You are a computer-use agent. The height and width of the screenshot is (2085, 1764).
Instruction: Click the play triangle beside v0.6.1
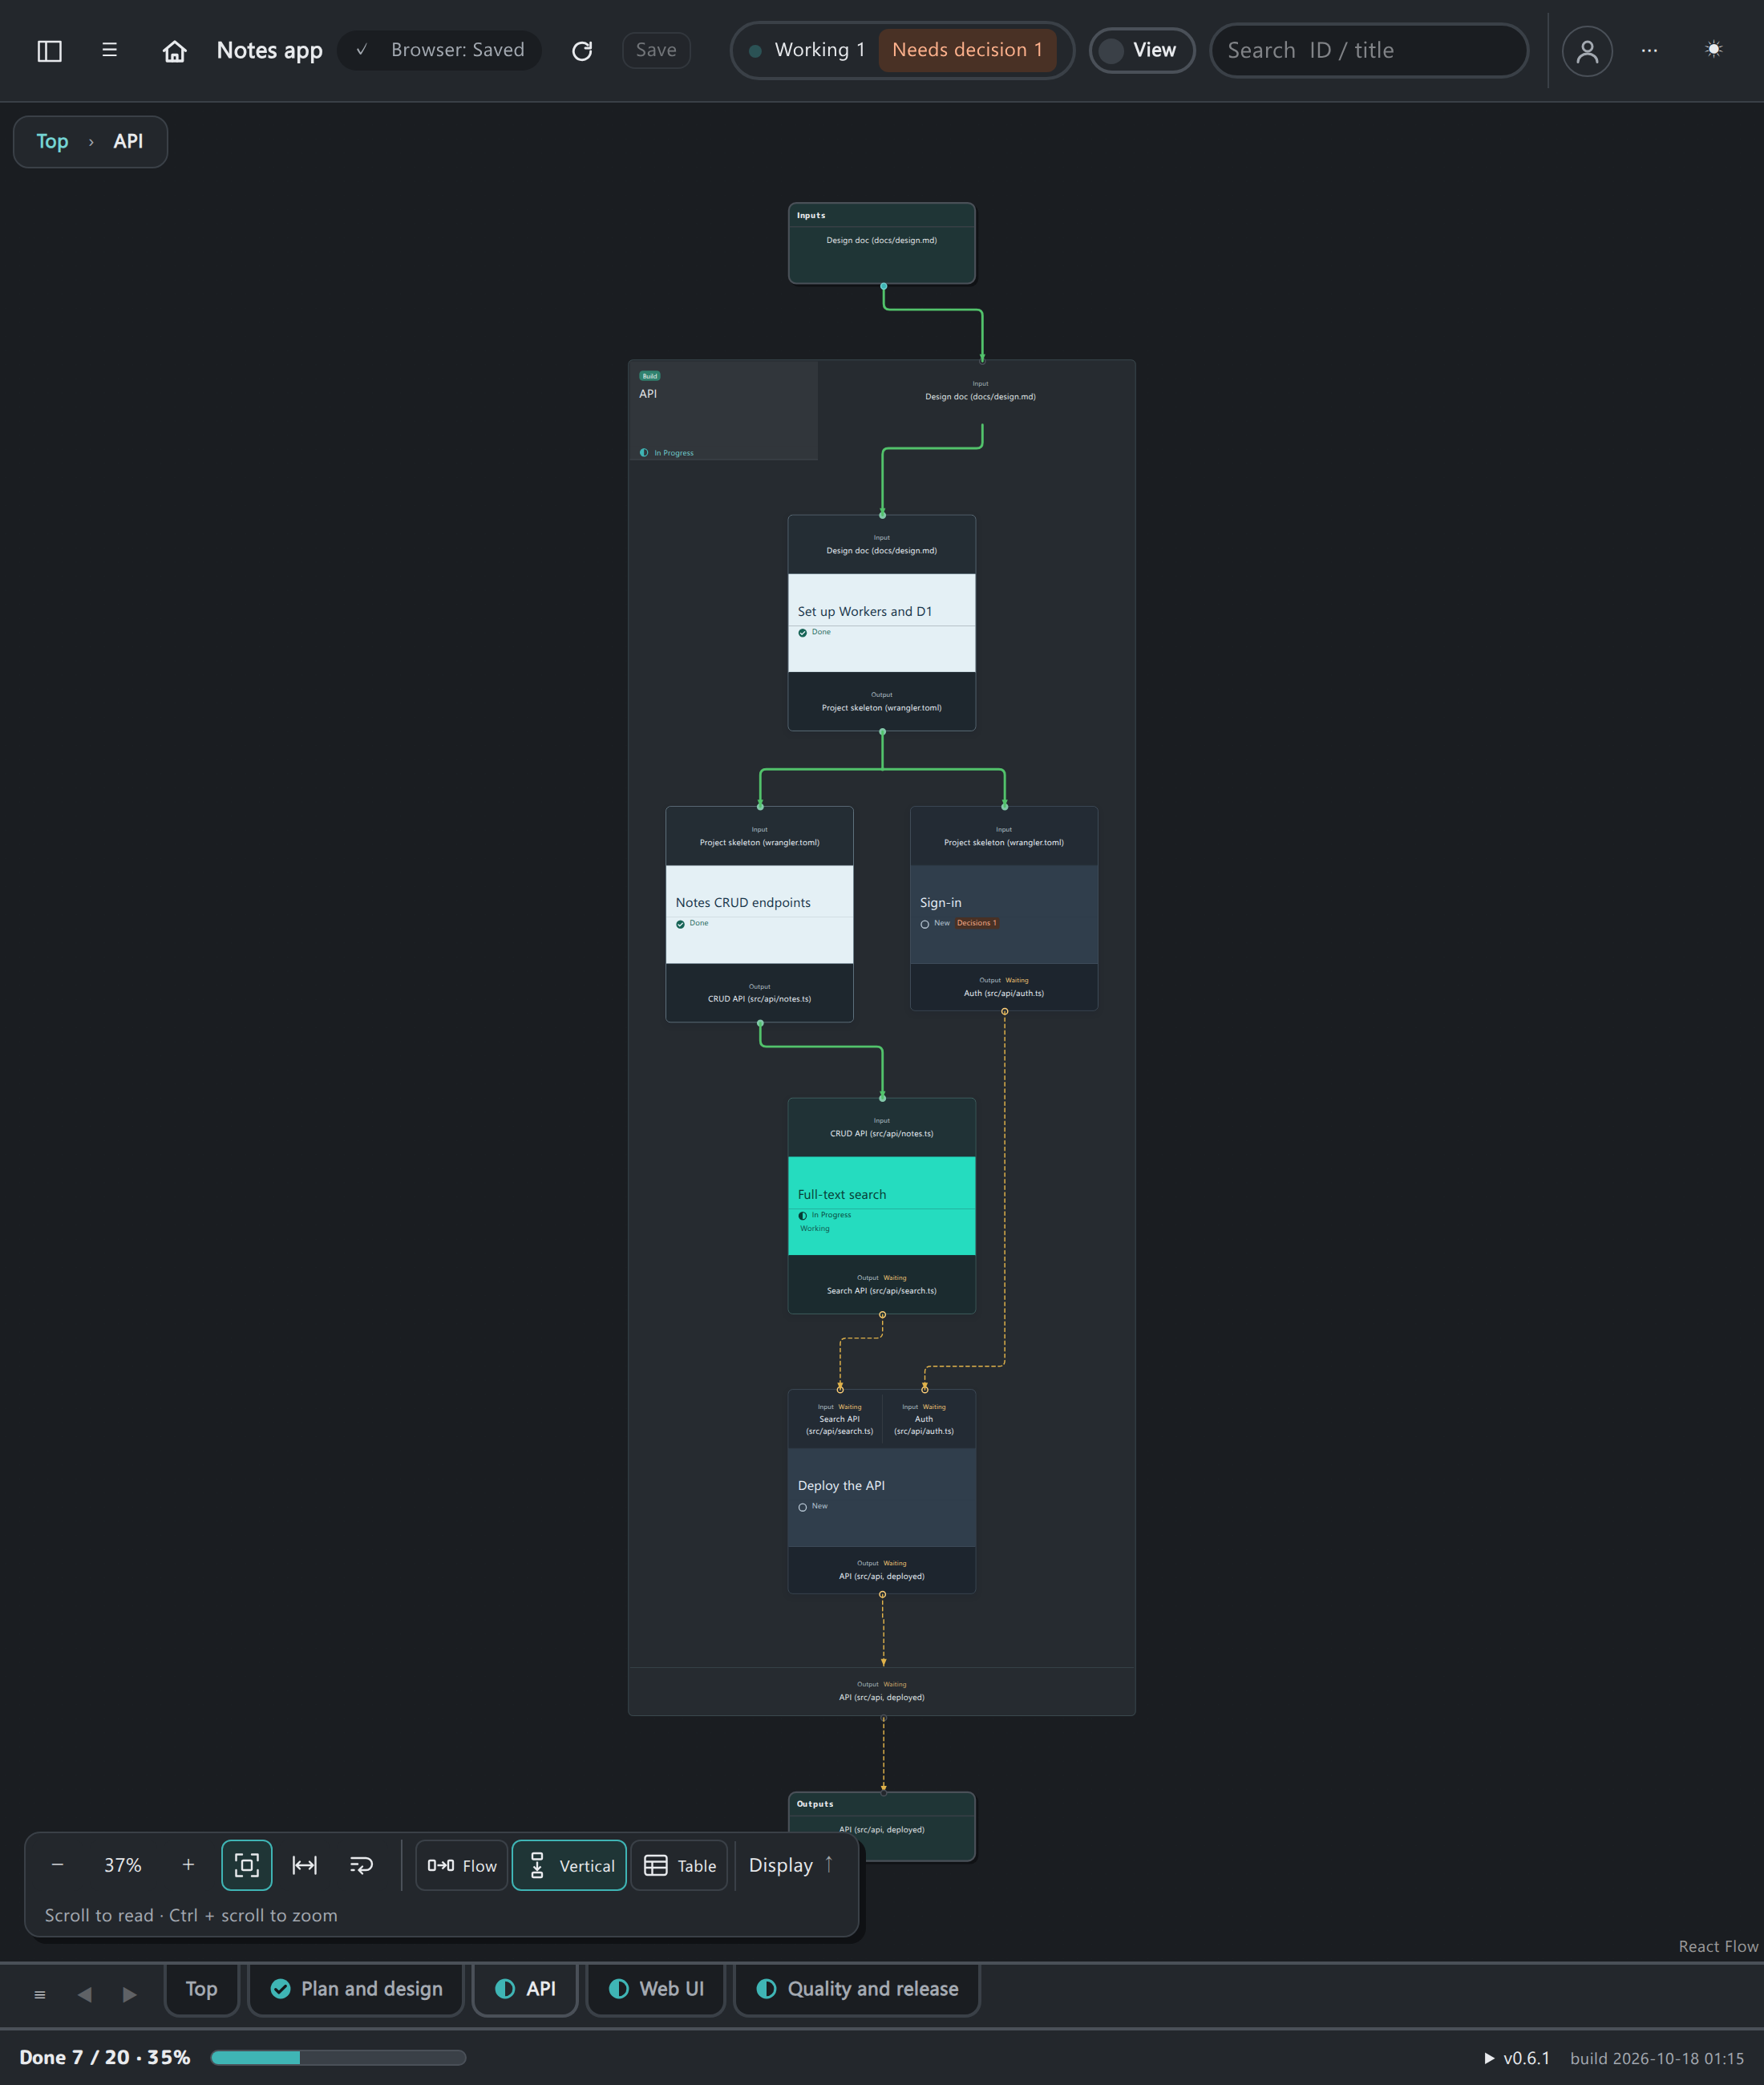tap(1489, 2058)
